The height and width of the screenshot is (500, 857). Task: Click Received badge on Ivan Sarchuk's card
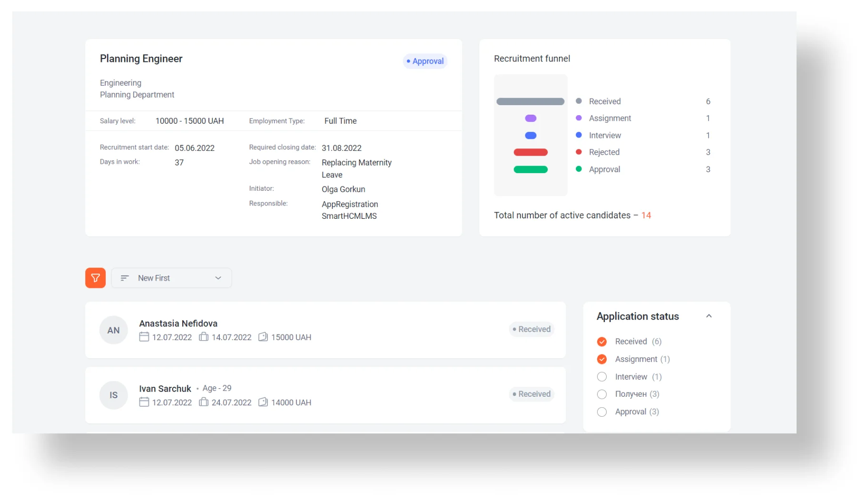[532, 394]
